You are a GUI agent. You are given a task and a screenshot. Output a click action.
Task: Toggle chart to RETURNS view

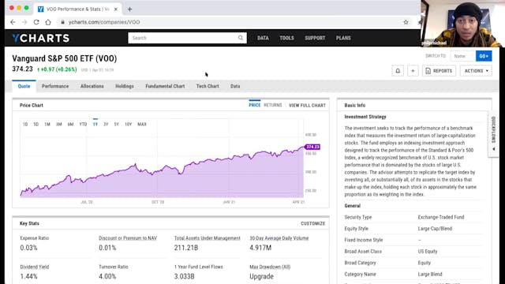273,105
